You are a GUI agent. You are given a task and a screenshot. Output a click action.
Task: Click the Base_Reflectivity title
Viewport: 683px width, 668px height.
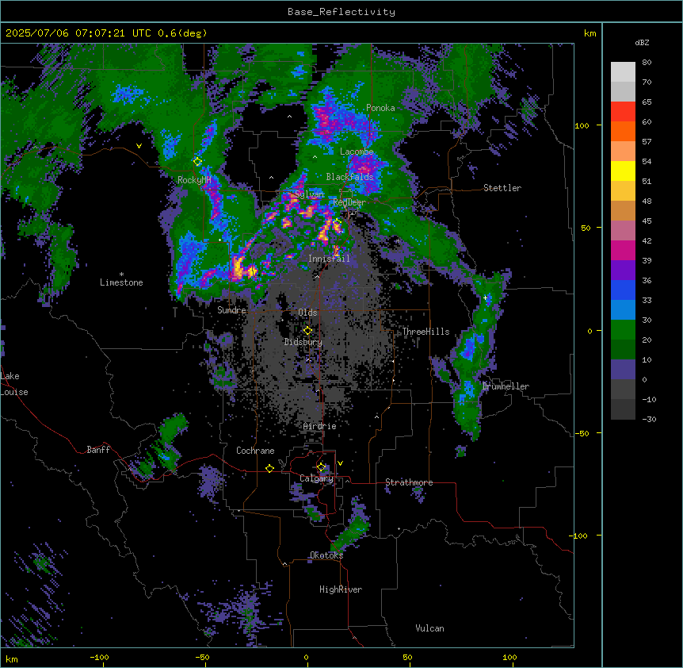click(341, 12)
